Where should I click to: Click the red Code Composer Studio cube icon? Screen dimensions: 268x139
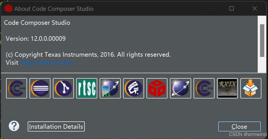click(x=157, y=88)
